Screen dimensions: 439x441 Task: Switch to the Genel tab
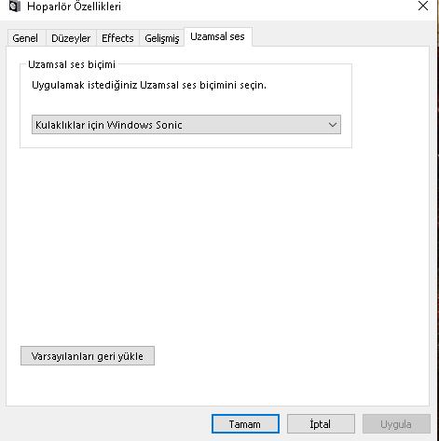point(25,38)
